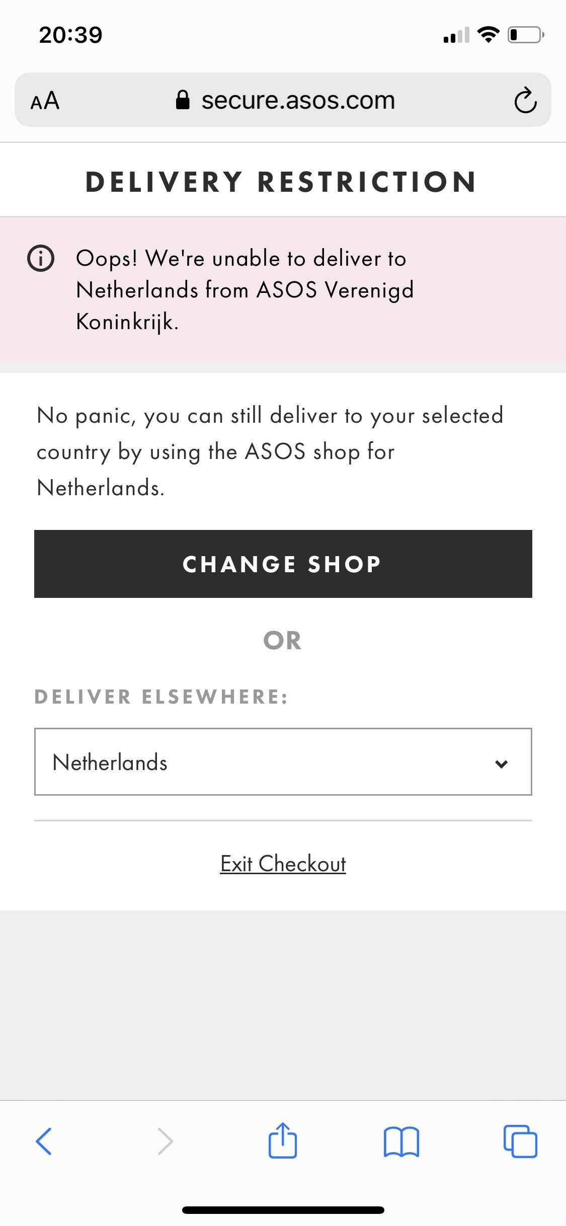
Task: Tap the 20:39 clock in status bar
Action: (71, 35)
